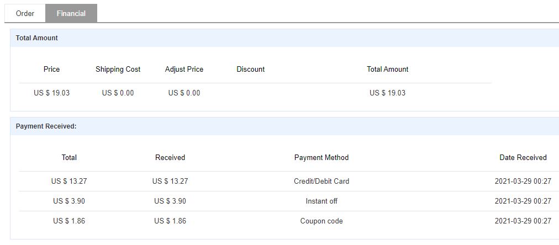The width and height of the screenshot is (559, 245).
Task: Select the Coupon code payment method cell
Action: [x=321, y=221]
